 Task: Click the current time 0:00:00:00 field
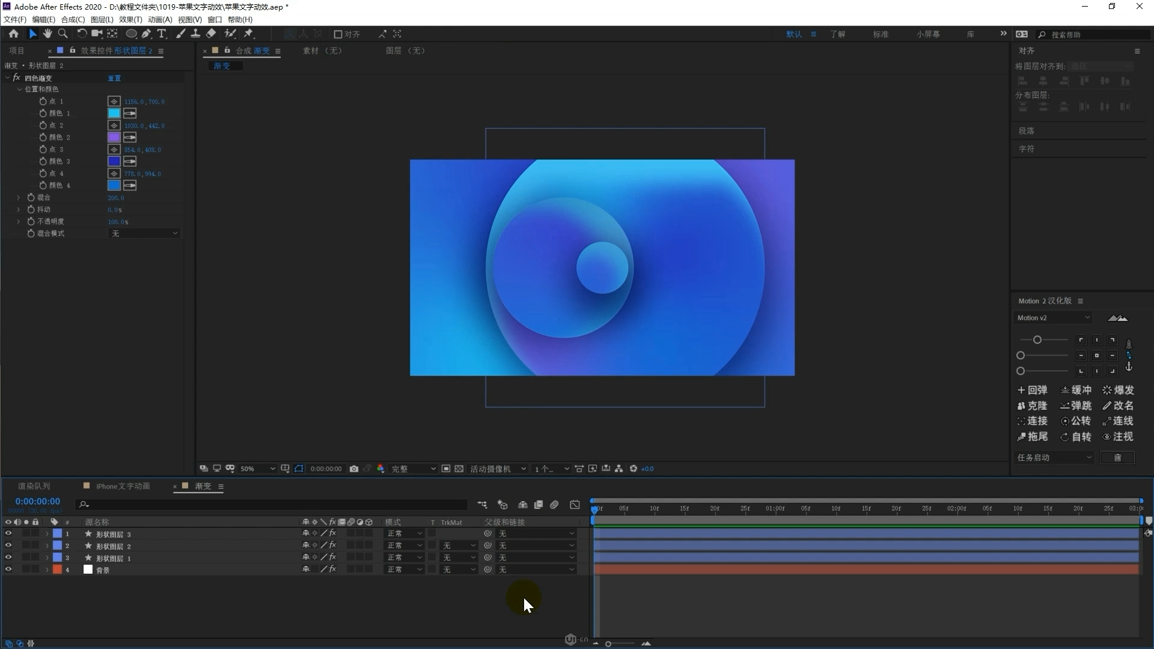click(38, 501)
